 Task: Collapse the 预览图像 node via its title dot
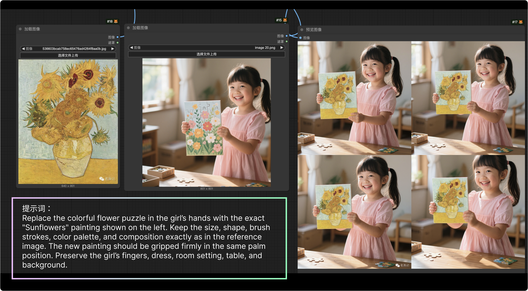(x=302, y=30)
